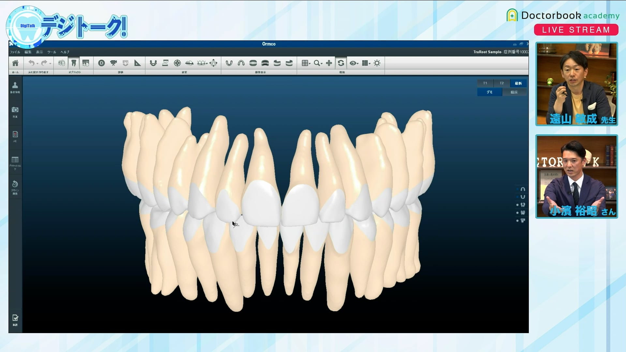Click the hourglass staging icon

(x=165, y=63)
